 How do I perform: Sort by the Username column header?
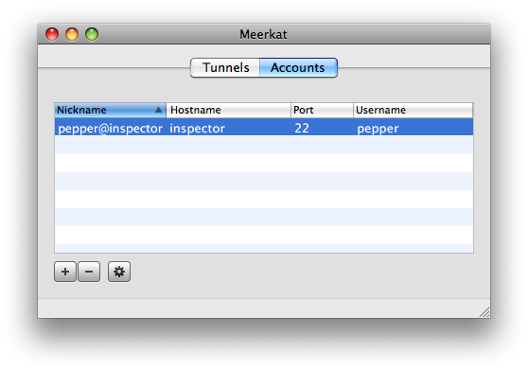[x=414, y=110]
